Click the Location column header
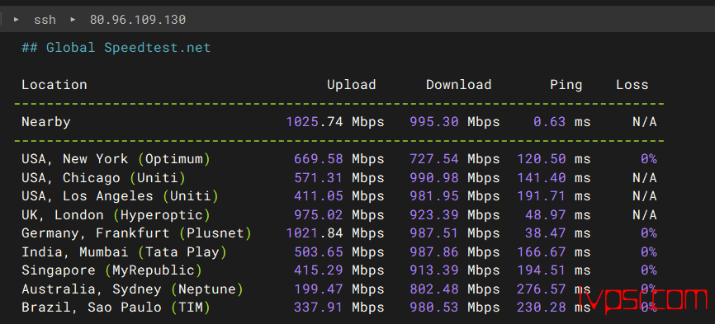 click(54, 85)
